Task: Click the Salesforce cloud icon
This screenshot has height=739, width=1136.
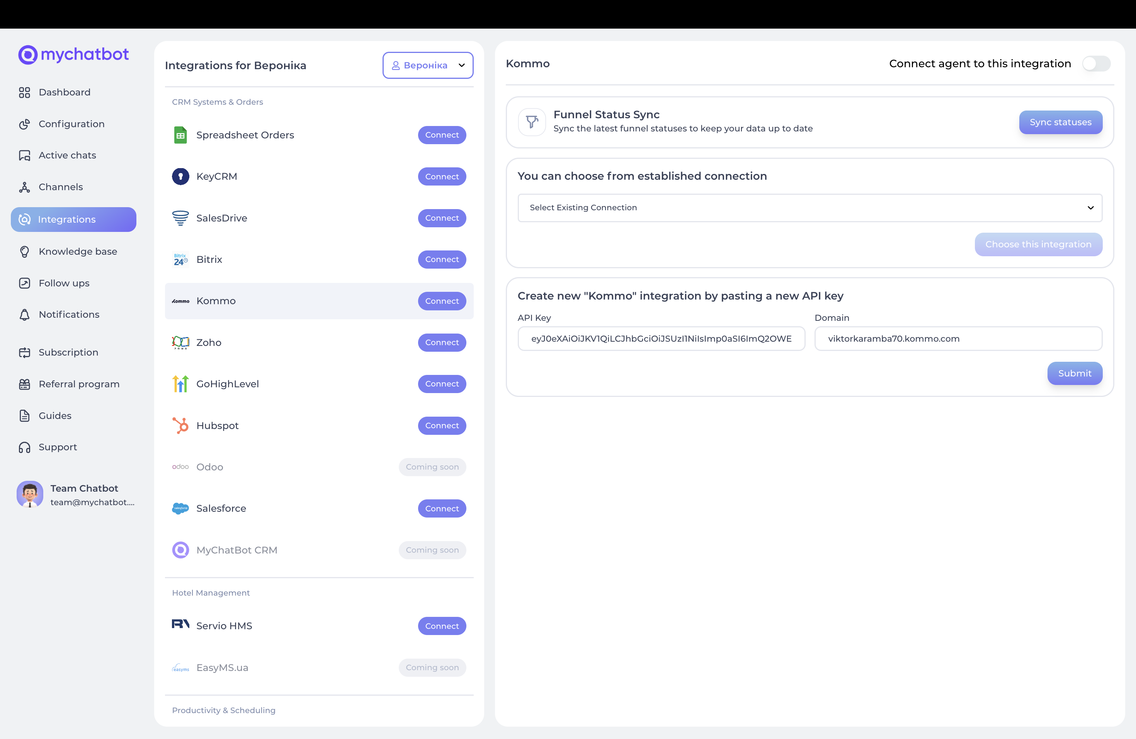Action: (180, 508)
